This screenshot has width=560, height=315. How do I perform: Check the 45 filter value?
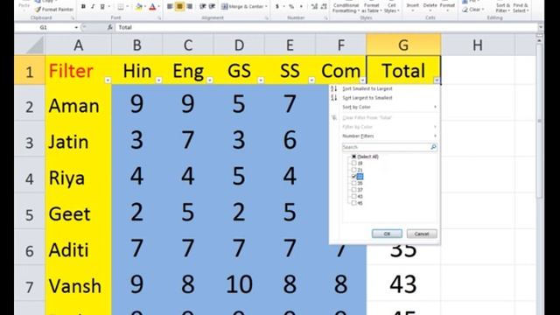click(x=353, y=203)
